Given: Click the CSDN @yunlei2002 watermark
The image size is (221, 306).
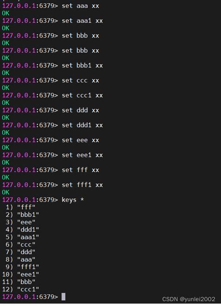Looking at the screenshot, I should pos(189,299).
